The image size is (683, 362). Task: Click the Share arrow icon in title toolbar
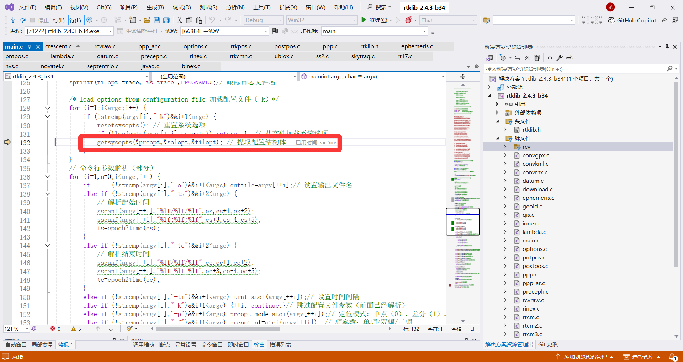coord(664,20)
